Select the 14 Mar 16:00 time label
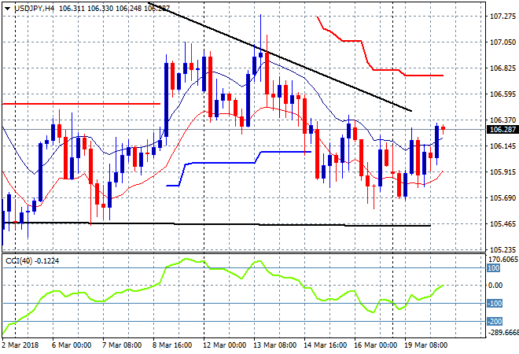Viewport: 519px width, 354px height. pyautogui.click(x=325, y=345)
